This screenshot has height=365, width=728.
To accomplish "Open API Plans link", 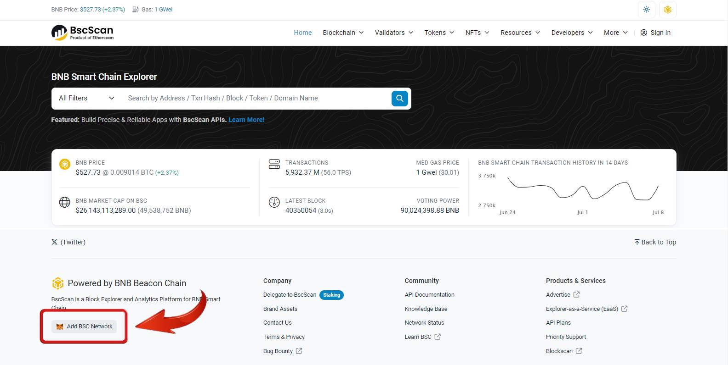I will pos(558,323).
